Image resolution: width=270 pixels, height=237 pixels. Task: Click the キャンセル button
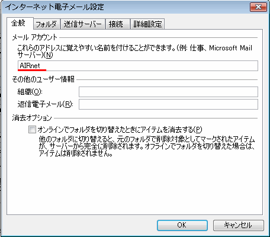[238, 225]
